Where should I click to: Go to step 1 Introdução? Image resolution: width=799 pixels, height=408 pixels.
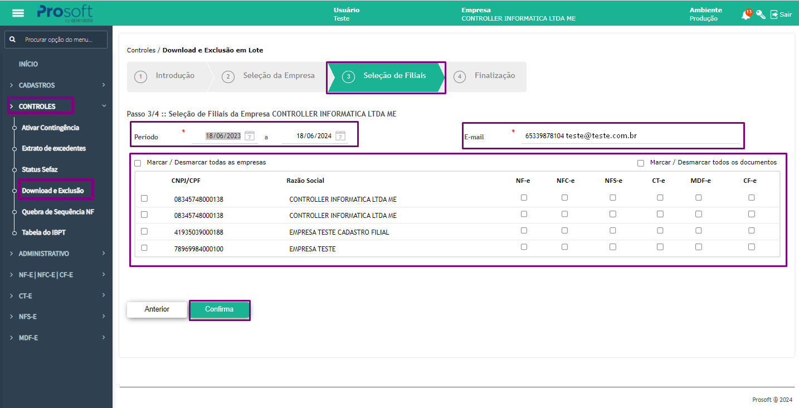click(x=167, y=76)
